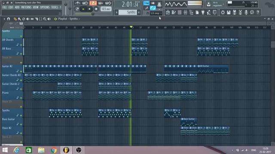The height and width of the screenshot is (154, 275).
Task: Open the EDIT menu
Action: pos(11,7)
